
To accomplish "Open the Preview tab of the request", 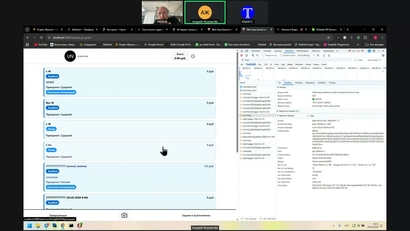I will [299, 83].
